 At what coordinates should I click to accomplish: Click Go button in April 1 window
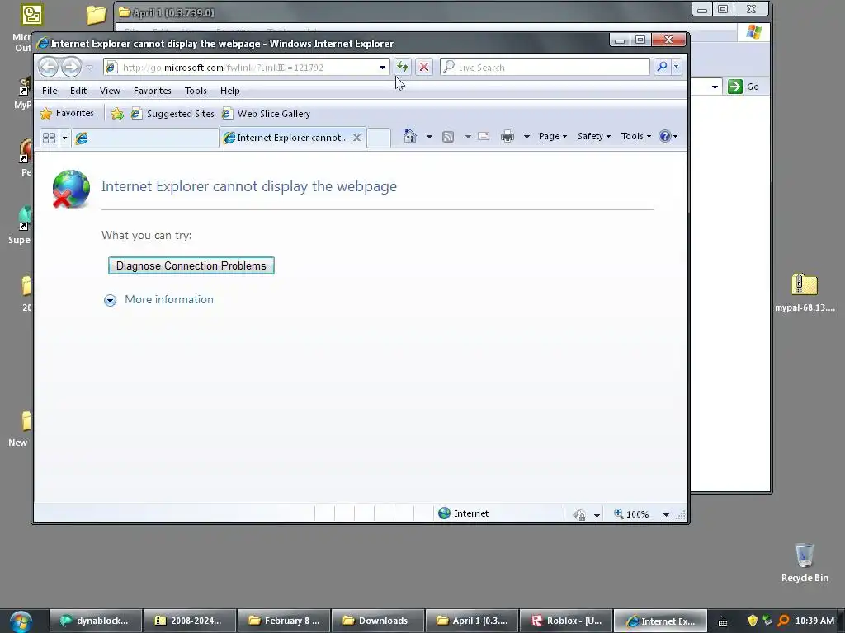pyautogui.click(x=744, y=87)
